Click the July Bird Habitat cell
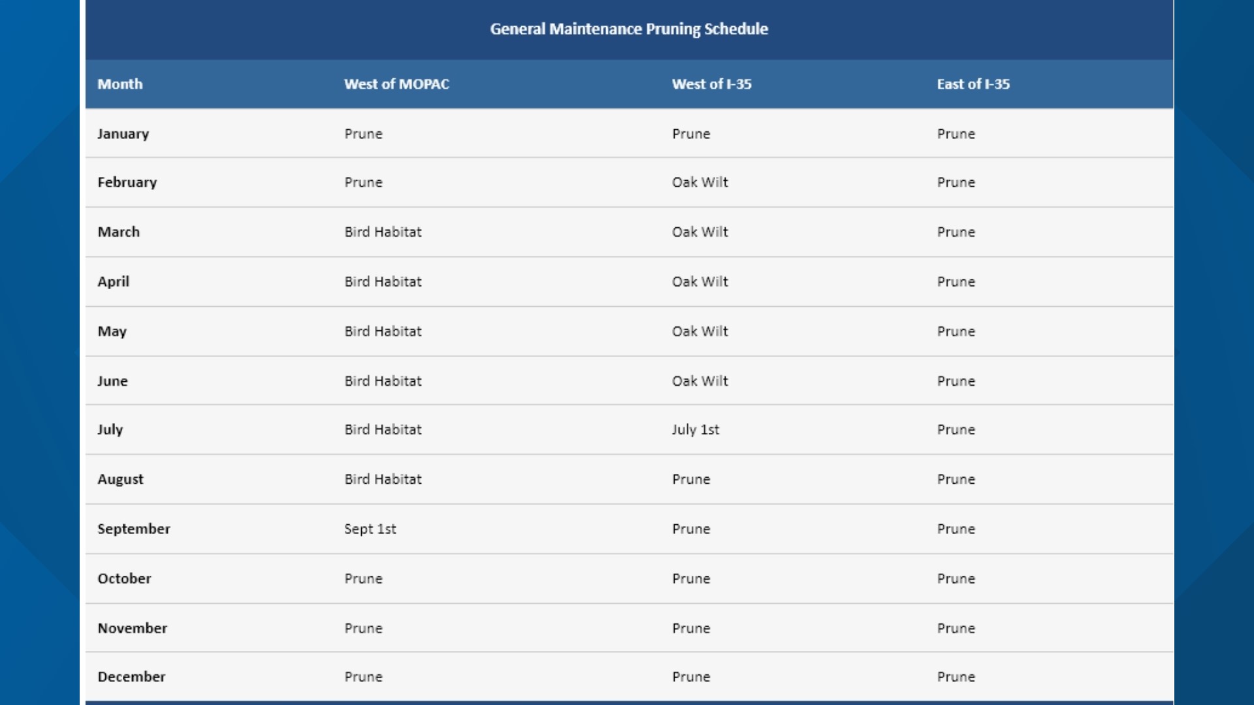1254x705 pixels. click(x=383, y=430)
